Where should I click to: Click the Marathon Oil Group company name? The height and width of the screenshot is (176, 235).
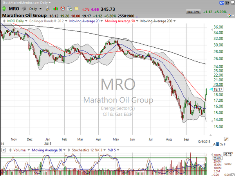coord(24,16)
